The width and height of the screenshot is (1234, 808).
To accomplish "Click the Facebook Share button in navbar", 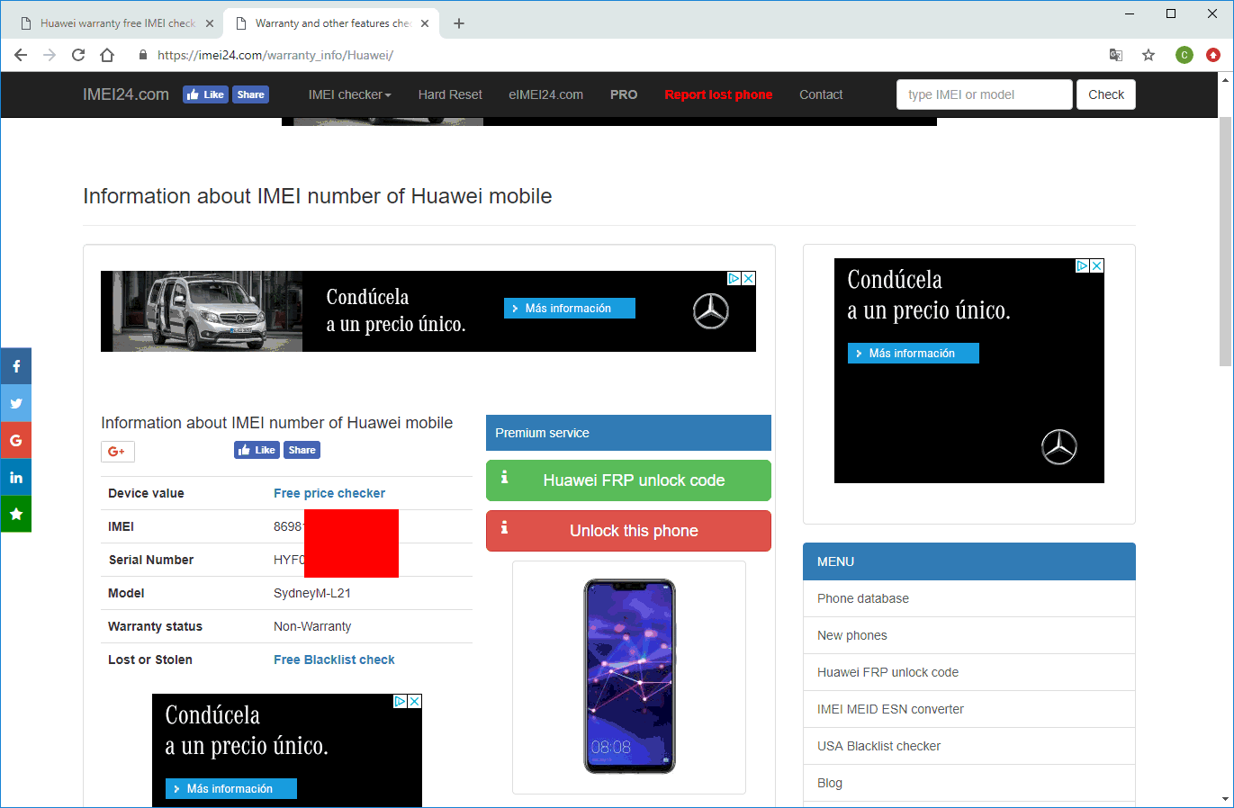I will pos(251,94).
